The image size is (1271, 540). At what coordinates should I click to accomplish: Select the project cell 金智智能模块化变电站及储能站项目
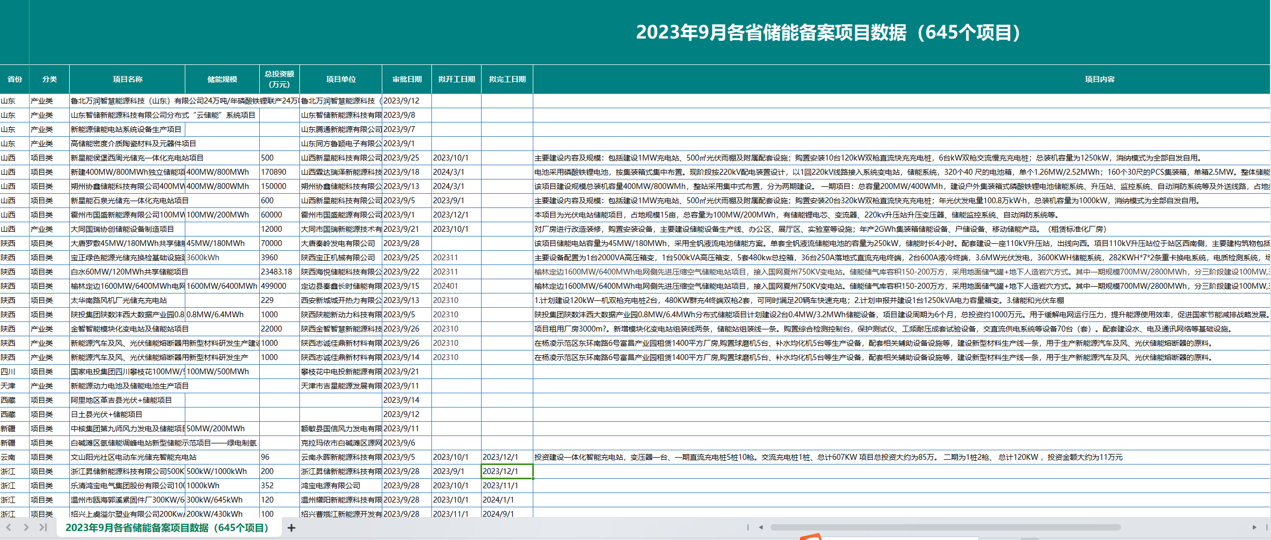[x=127, y=329]
